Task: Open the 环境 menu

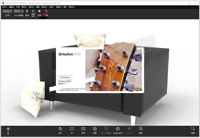Action: (x=18, y=7)
